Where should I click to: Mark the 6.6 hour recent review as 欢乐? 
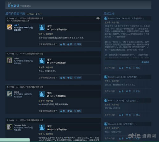(136, 91)
